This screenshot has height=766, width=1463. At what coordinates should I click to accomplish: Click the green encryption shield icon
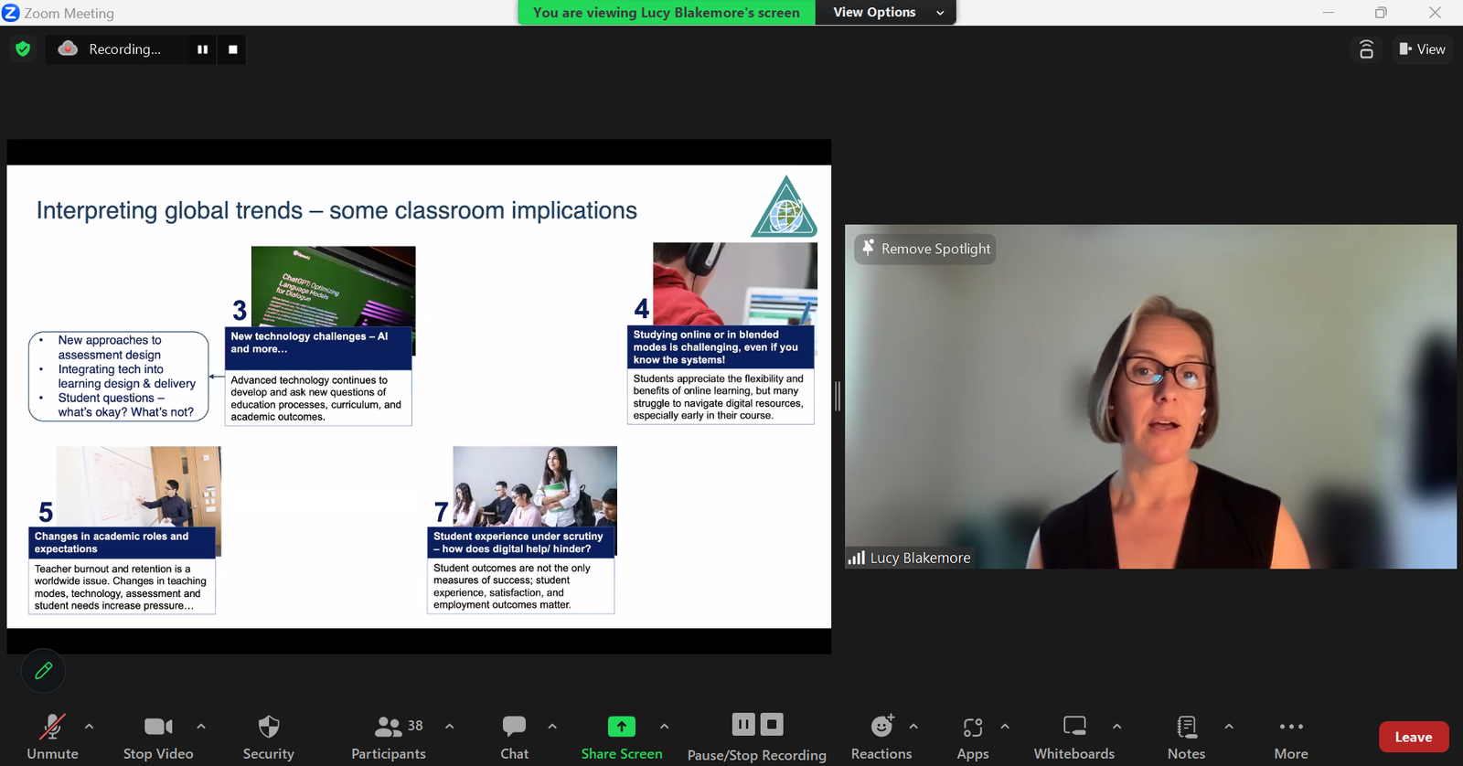click(23, 49)
